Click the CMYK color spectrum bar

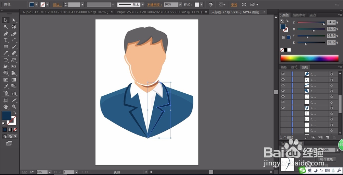(x=309, y=58)
